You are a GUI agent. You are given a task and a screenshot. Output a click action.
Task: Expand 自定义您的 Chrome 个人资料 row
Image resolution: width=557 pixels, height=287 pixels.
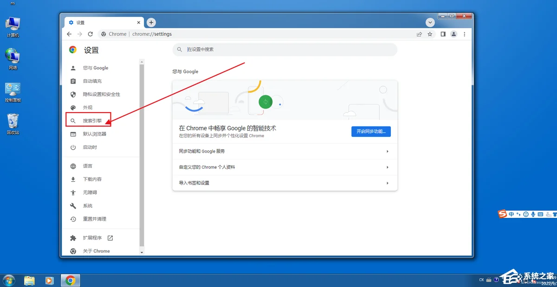point(285,167)
